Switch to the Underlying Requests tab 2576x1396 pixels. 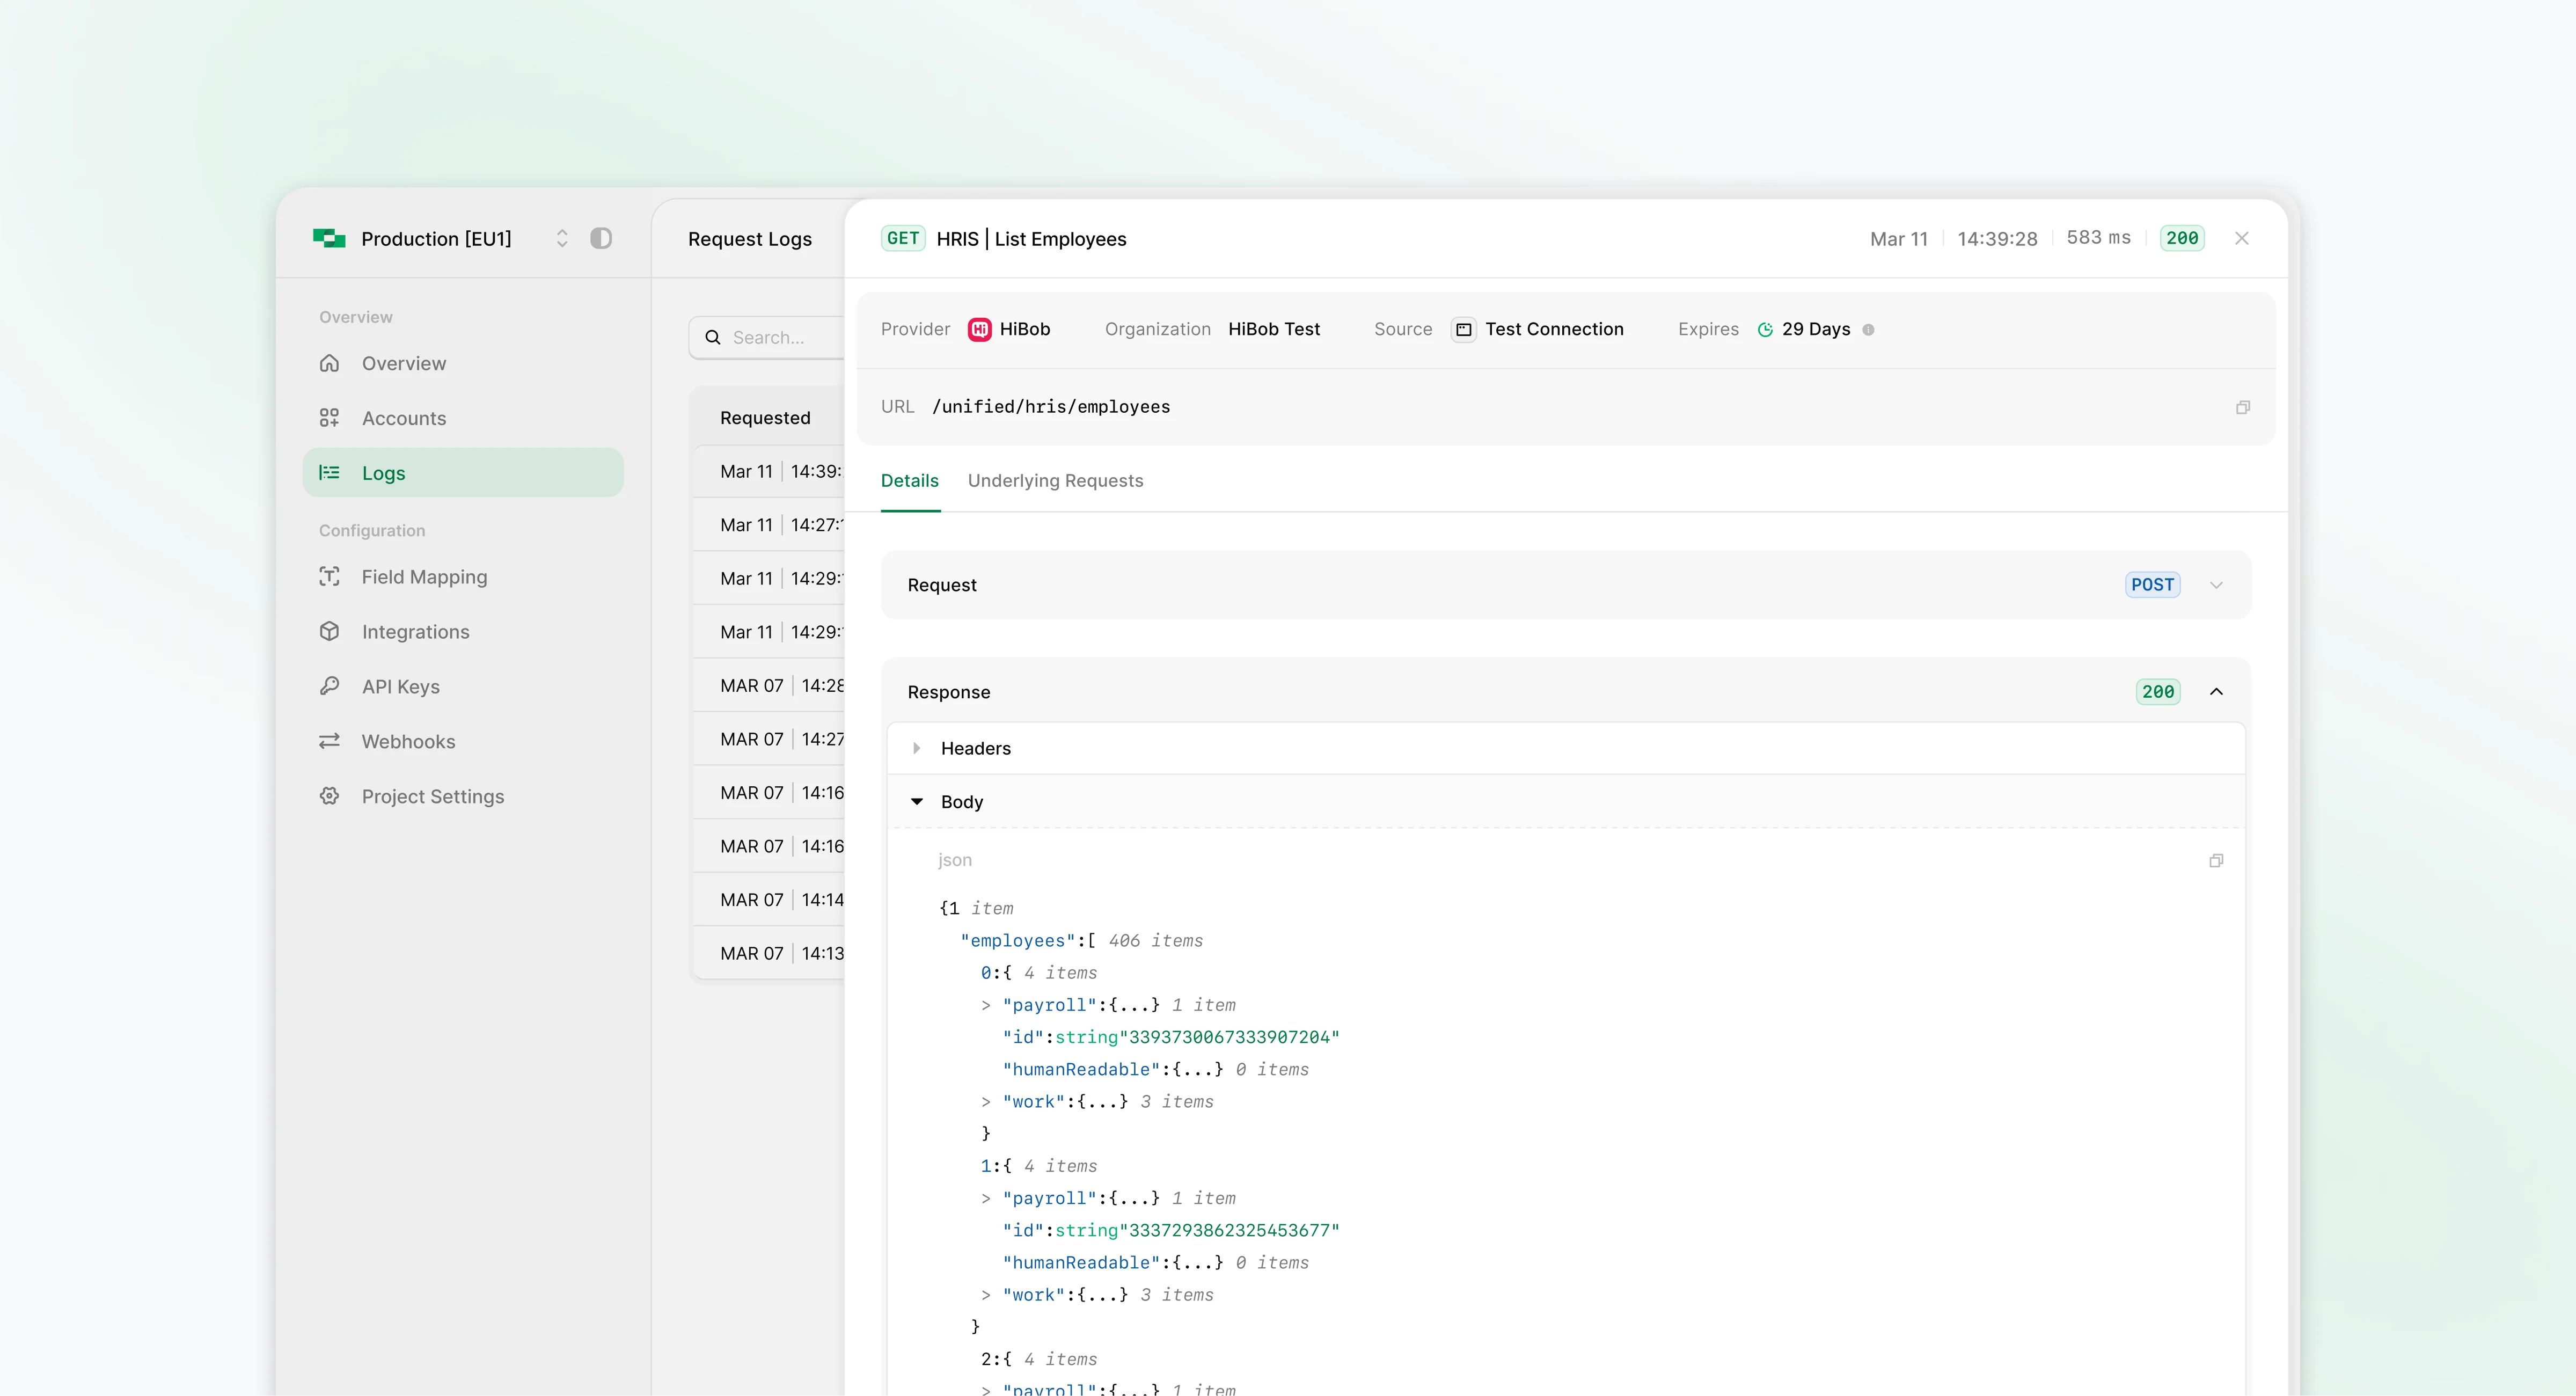(1055, 481)
